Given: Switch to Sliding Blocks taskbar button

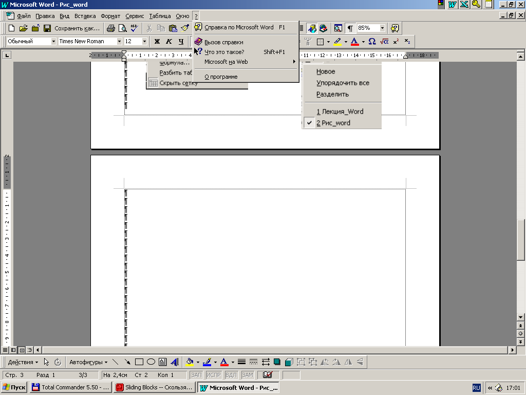Looking at the screenshot, I should 154,387.
